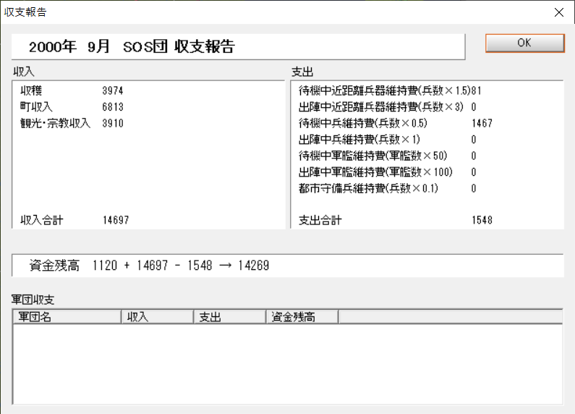Click the 軍団名 column header
575x414 pixels.
tap(67, 316)
